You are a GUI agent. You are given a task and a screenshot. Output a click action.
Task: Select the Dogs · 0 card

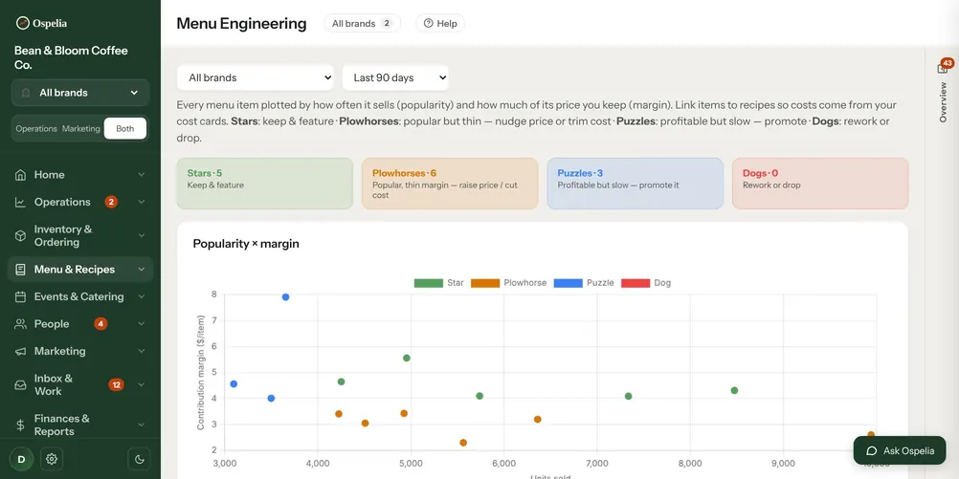820,184
